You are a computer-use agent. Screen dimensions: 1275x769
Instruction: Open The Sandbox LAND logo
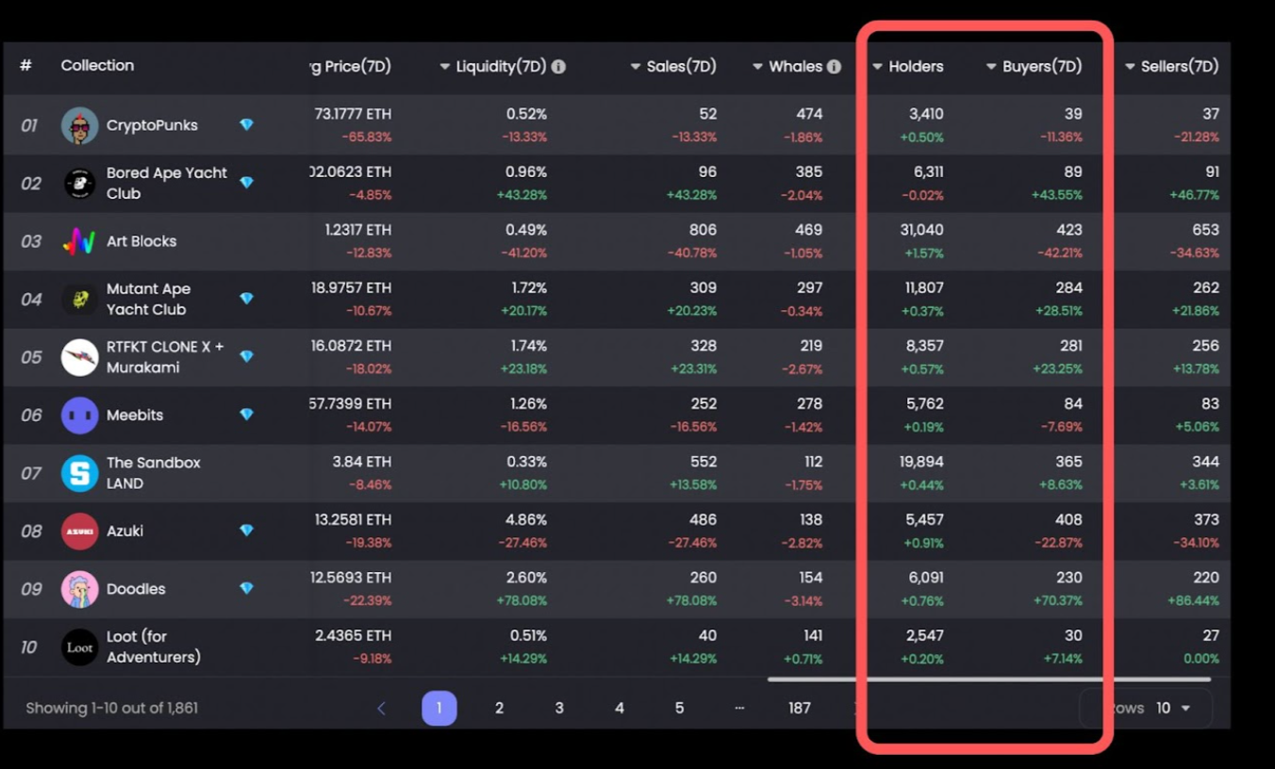click(x=80, y=473)
